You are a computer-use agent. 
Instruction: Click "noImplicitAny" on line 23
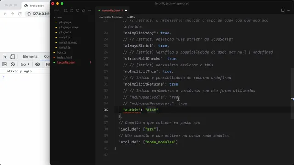pyautogui.click(x=139, y=33)
